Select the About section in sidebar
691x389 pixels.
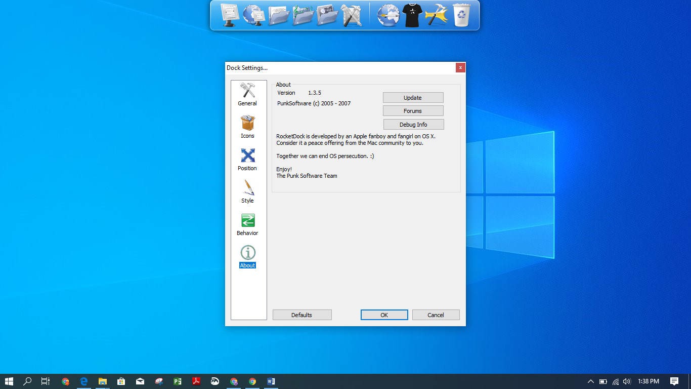pos(247,257)
